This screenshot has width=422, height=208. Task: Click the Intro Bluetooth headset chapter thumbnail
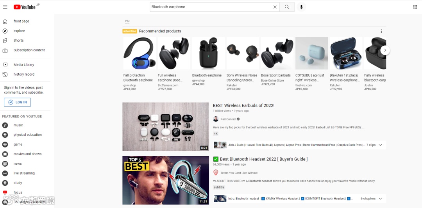click(x=220, y=199)
